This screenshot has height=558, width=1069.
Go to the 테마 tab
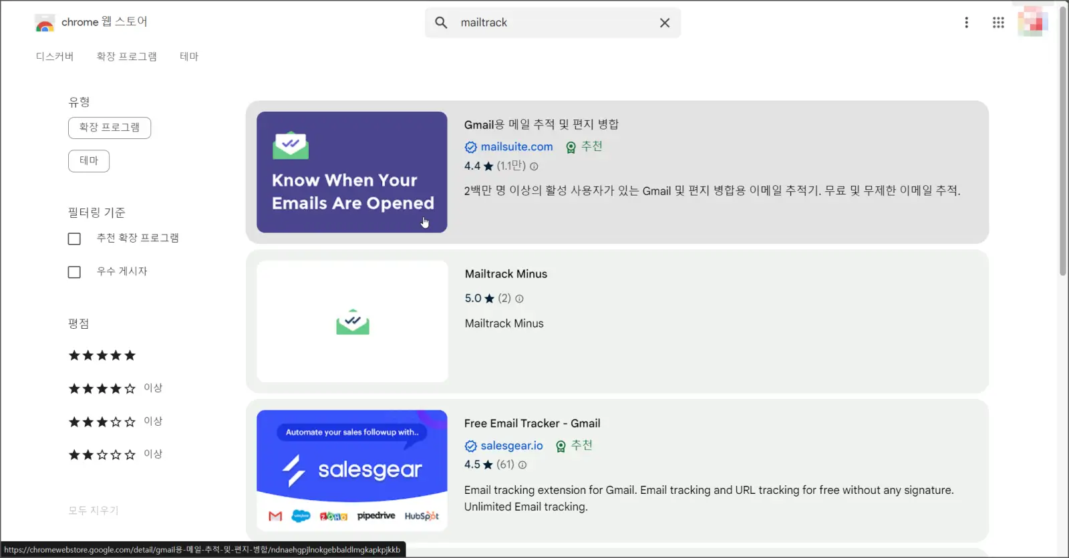(x=189, y=57)
